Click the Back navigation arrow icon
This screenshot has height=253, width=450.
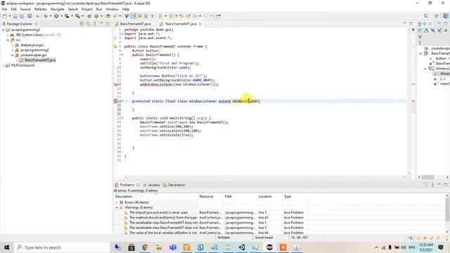coord(195,16)
